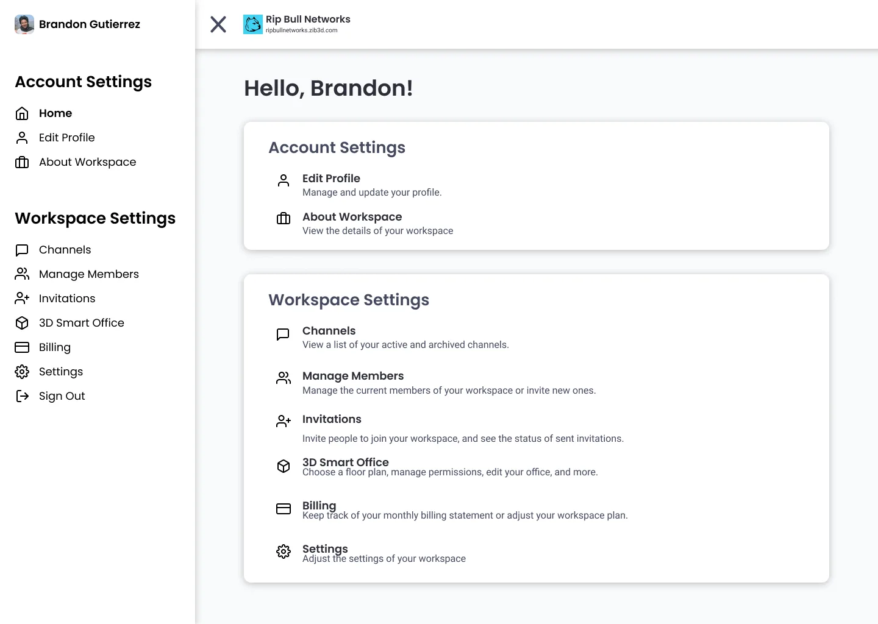878x624 pixels.
Task: Click the About Workspace briefcase icon in sidebar
Action: pos(22,162)
